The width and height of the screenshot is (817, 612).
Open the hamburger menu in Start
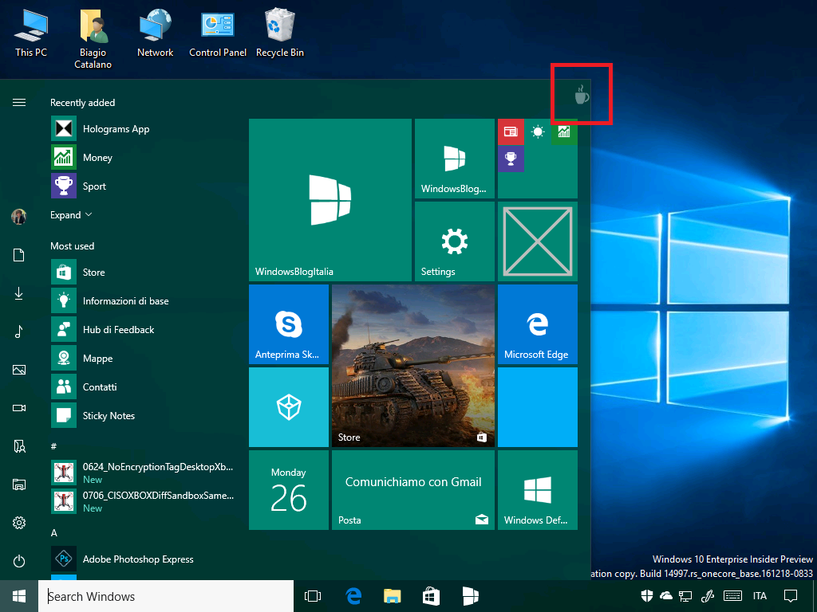coord(19,103)
